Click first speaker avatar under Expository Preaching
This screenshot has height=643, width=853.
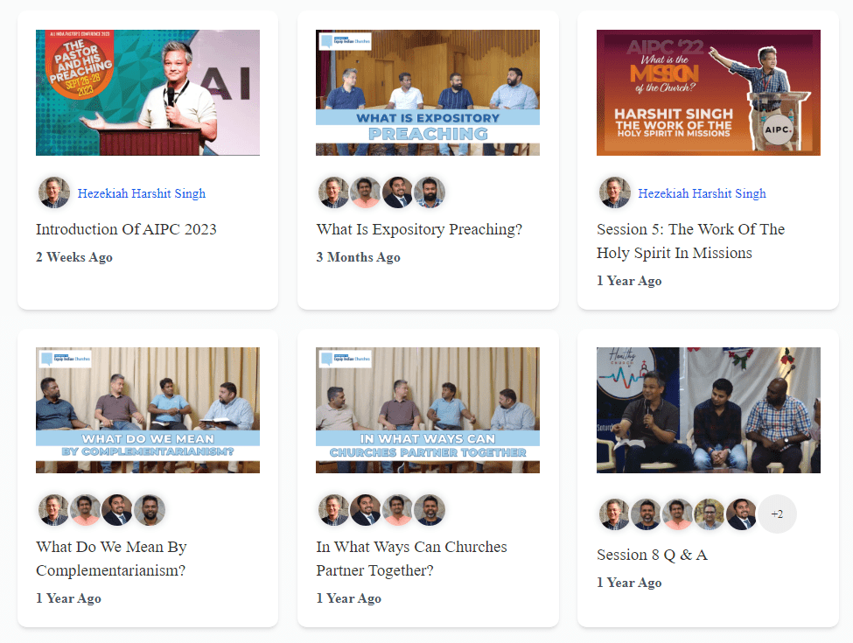(333, 192)
